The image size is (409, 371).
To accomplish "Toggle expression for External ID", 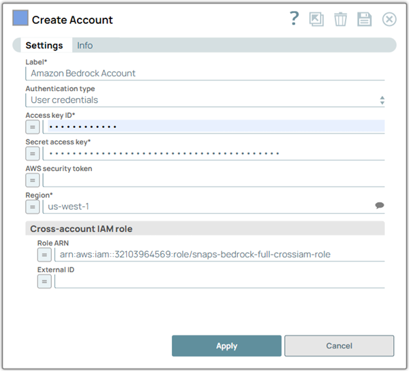I will (x=44, y=281).
